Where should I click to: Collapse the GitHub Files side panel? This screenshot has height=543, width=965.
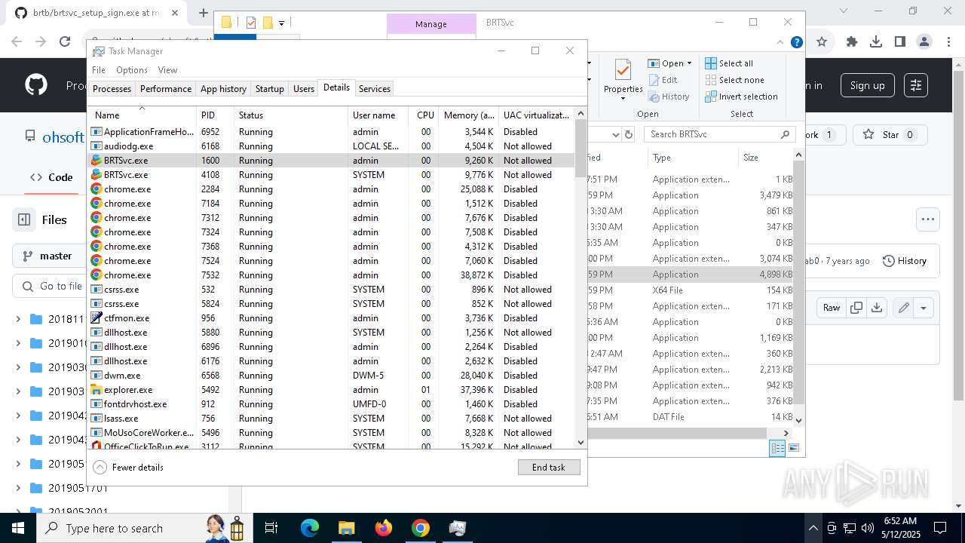pyautogui.click(x=24, y=219)
